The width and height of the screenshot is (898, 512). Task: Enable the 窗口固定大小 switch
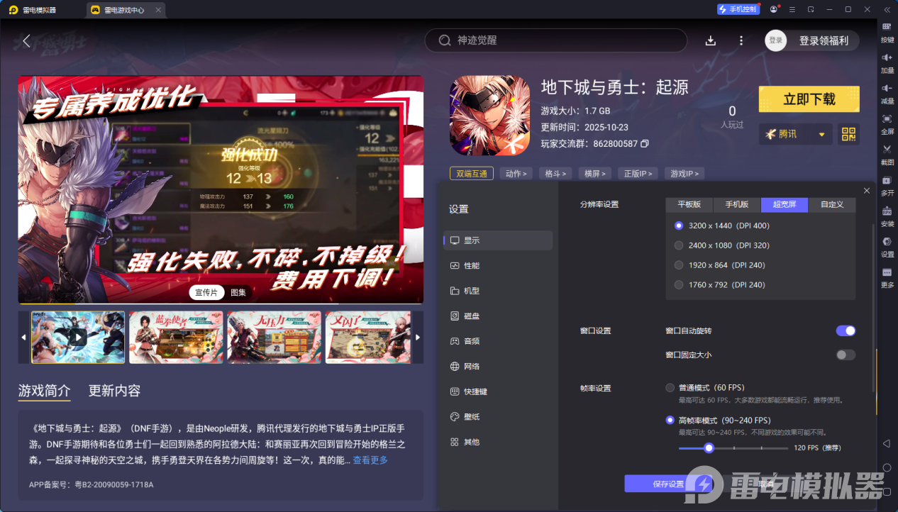(846, 355)
